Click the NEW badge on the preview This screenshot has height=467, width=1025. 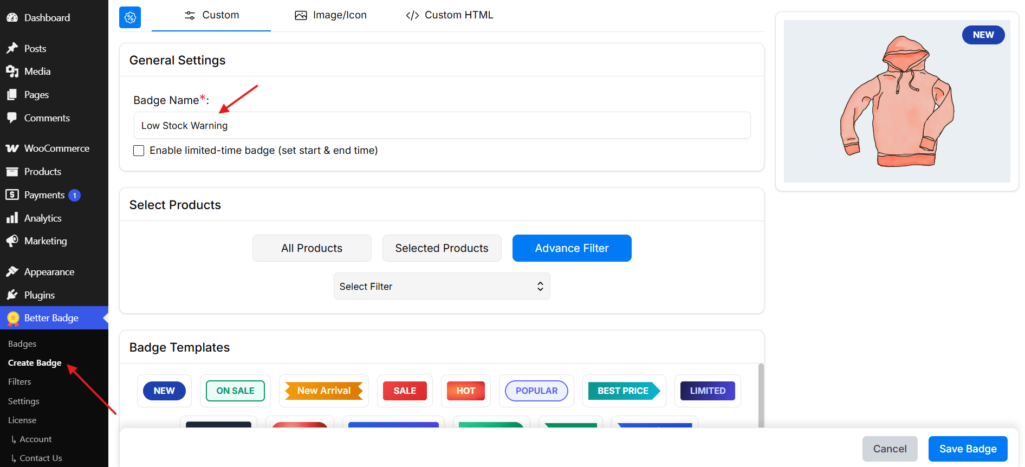tap(983, 35)
